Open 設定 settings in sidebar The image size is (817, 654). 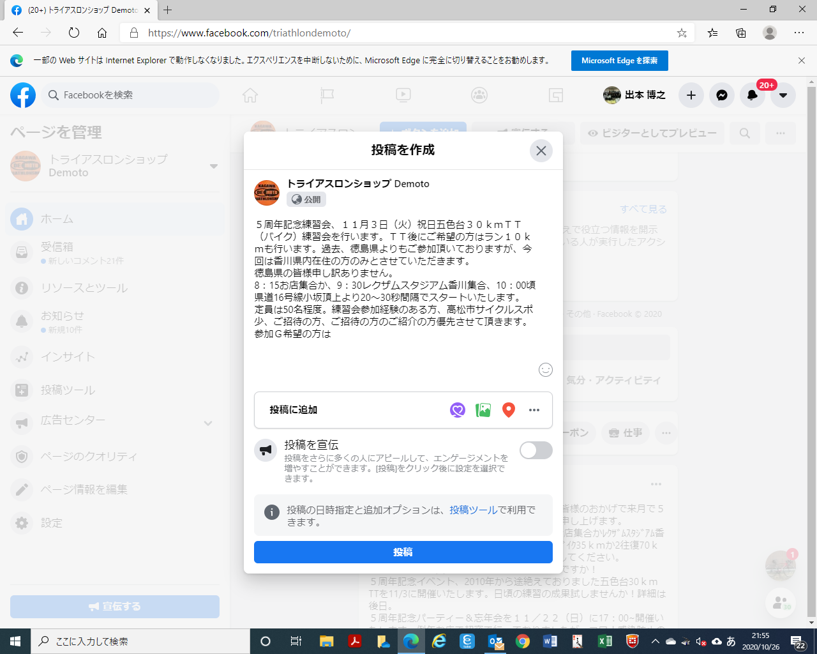tap(115, 523)
